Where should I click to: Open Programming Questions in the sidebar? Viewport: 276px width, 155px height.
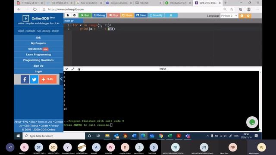pyautogui.click(x=38, y=60)
